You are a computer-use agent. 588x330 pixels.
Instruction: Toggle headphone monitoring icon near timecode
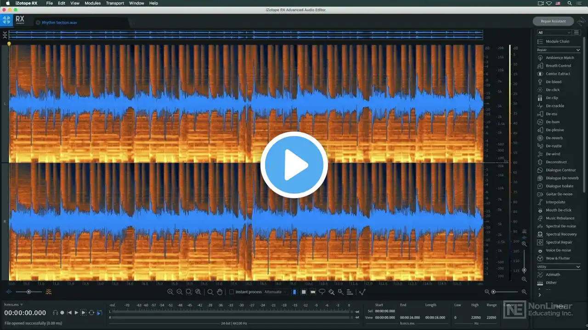point(55,313)
